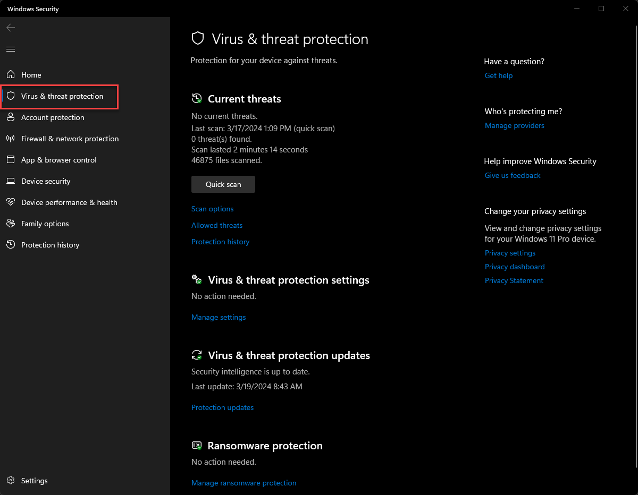The width and height of the screenshot is (638, 495).
Task: View Allowed threats
Action: [217, 225]
